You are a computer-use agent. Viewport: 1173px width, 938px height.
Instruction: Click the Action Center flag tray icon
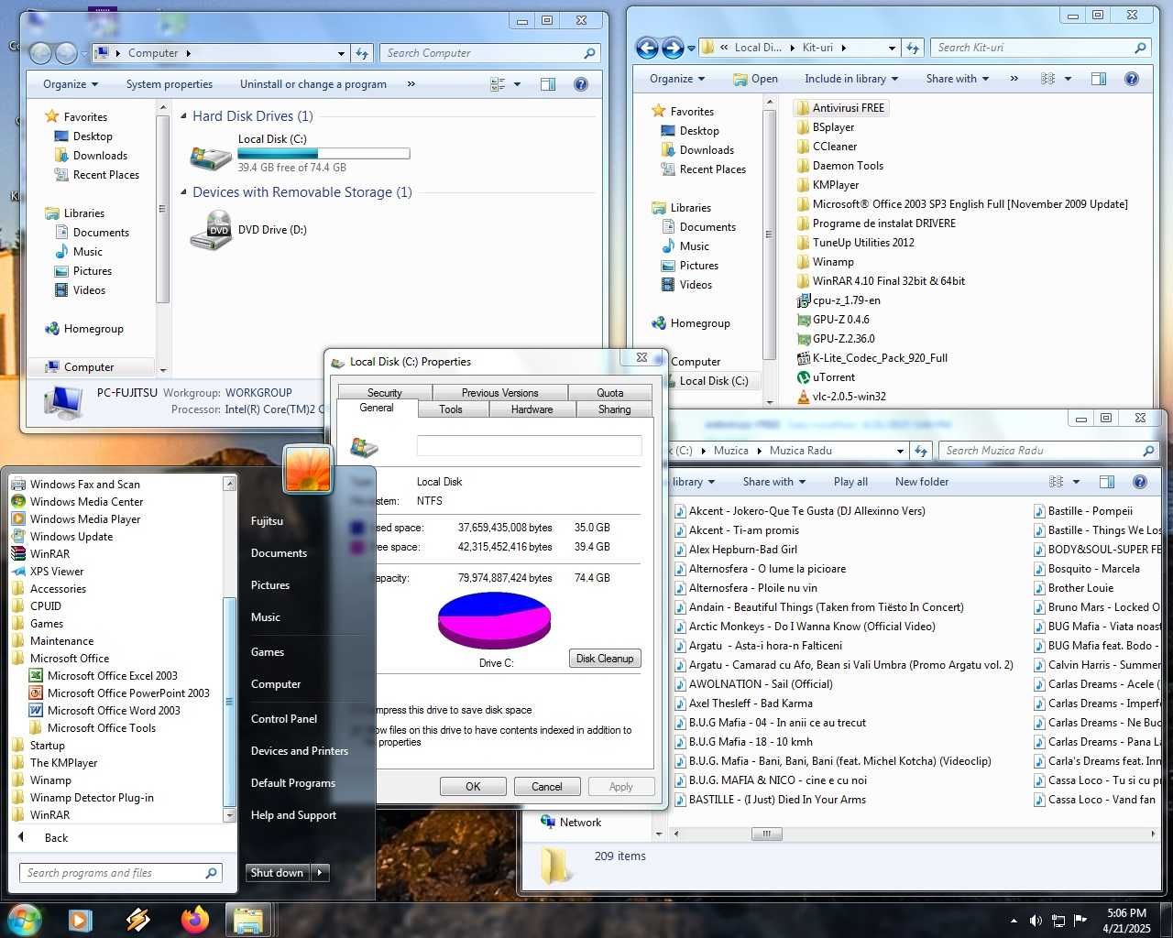click(1080, 921)
